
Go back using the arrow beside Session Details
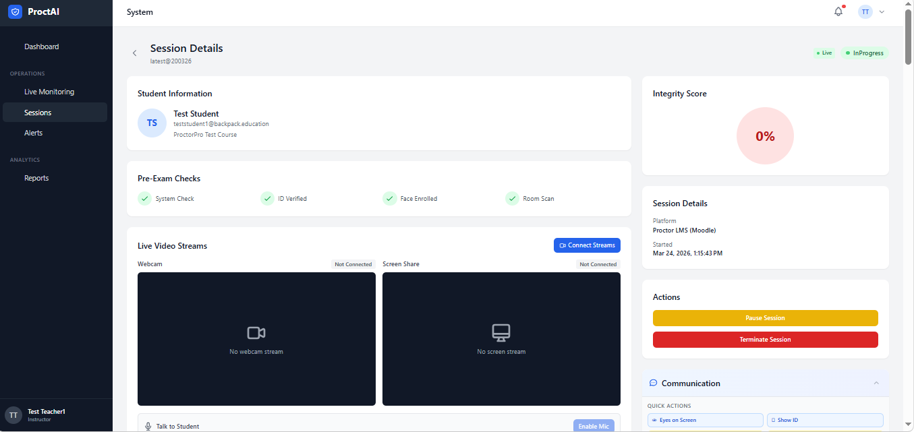134,53
